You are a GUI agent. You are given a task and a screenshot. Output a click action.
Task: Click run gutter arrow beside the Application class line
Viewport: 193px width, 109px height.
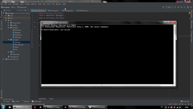point(35,22)
